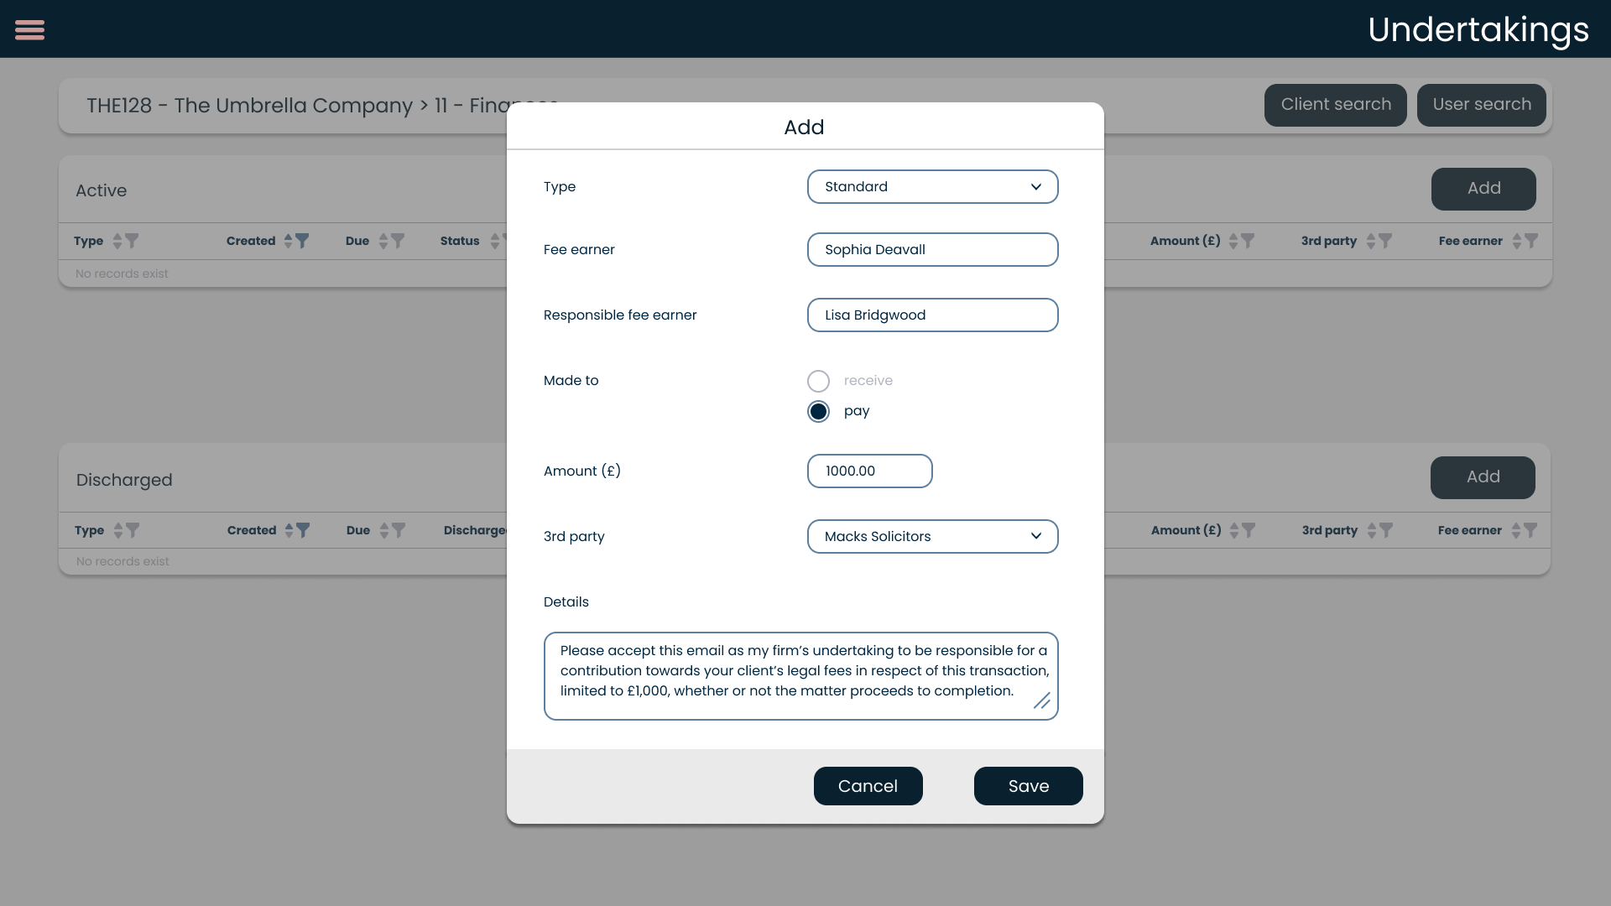Sort Discharged table by Type column
The height and width of the screenshot is (906, 1611).
point(118,530)
